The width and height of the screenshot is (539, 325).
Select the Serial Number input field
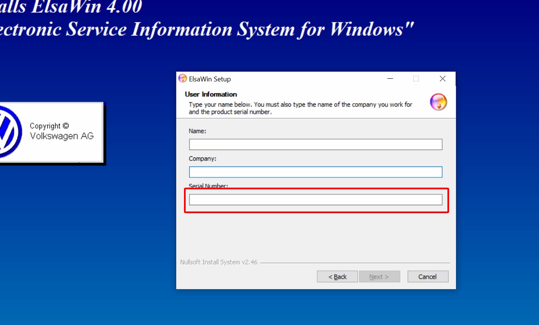[315, 200]
